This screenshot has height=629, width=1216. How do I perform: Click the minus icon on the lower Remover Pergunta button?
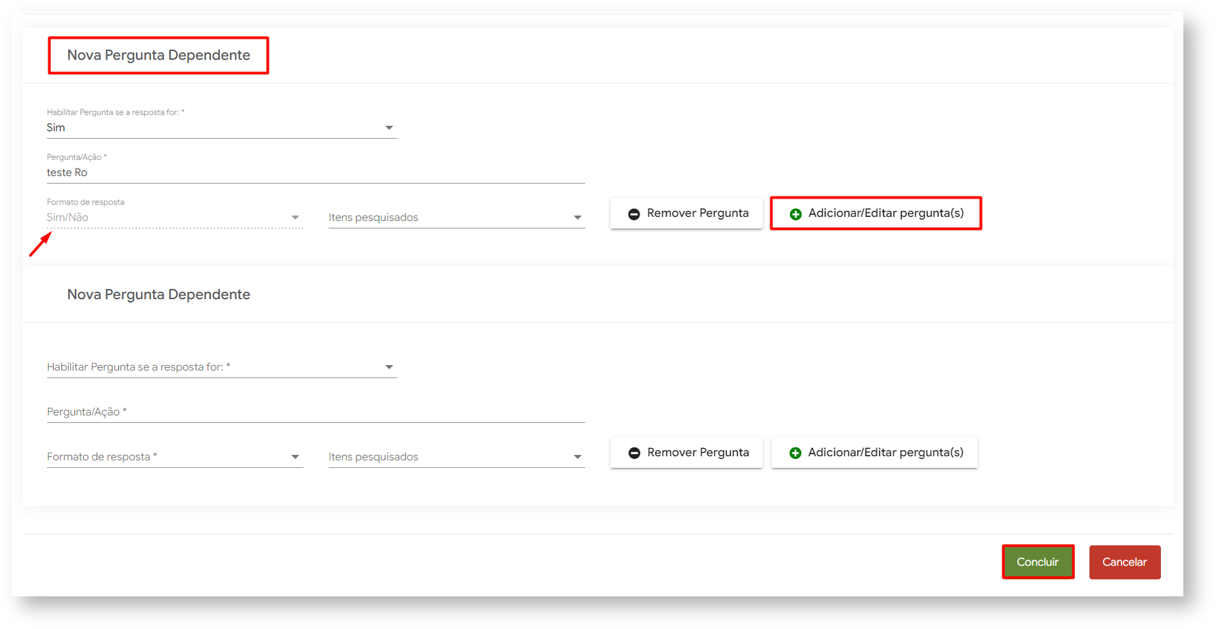(634, 453)
